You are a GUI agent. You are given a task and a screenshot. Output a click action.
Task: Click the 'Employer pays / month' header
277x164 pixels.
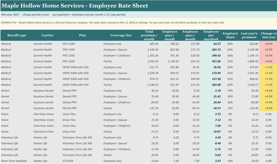tap(169, 35)
